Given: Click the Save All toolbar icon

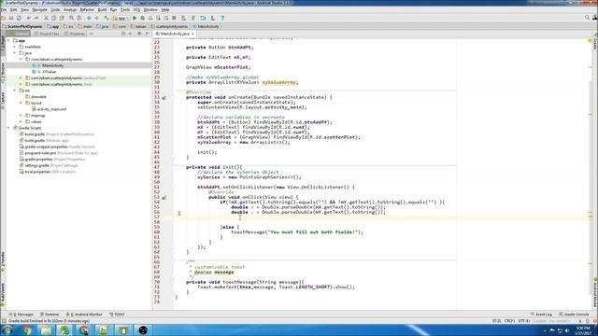Looking at the screenshot, I should 11,18.
